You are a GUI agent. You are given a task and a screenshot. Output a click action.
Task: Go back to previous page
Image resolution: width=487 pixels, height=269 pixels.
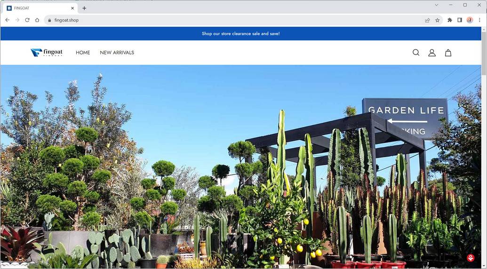[8, 20]
